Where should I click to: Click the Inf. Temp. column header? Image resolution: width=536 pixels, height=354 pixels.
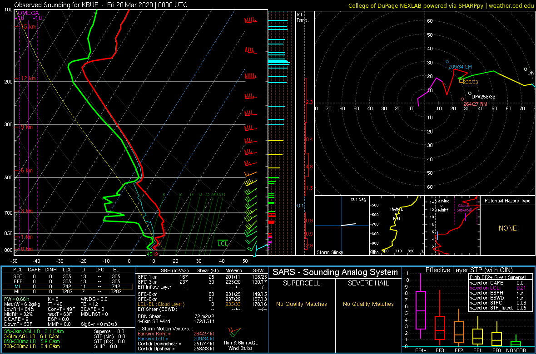(x=303, y=17)
